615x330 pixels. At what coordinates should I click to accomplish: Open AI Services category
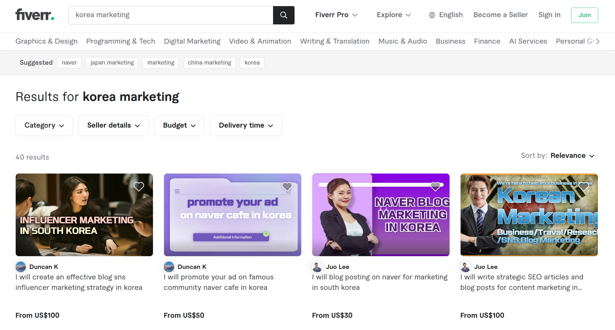coord(528,41)
